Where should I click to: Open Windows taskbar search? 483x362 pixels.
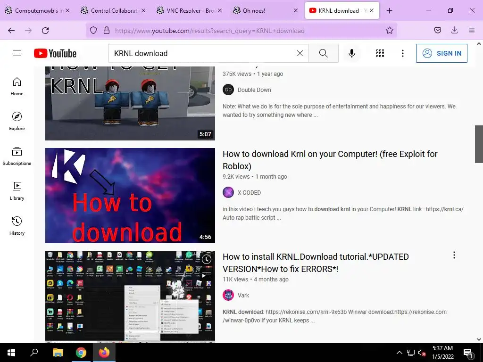coord(34,353)
